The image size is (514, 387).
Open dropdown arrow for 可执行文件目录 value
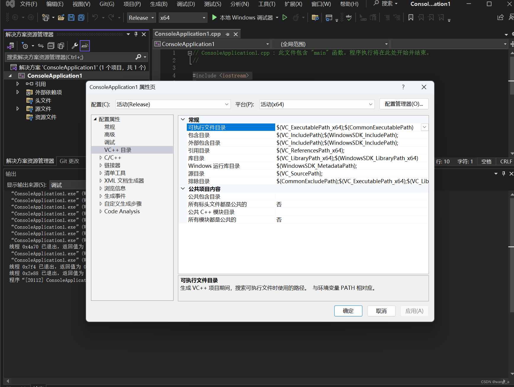(424, 127)
